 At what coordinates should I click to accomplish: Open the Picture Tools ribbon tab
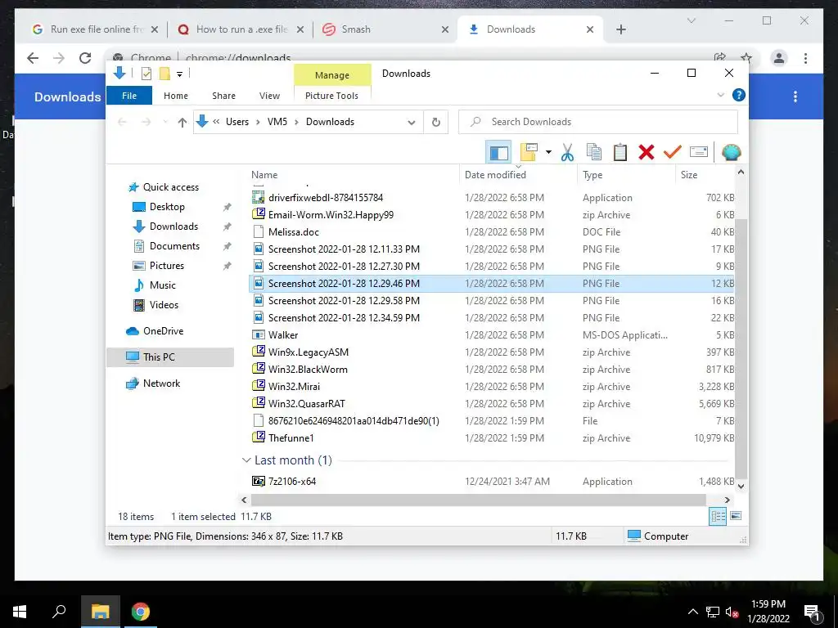coord(331,96)
